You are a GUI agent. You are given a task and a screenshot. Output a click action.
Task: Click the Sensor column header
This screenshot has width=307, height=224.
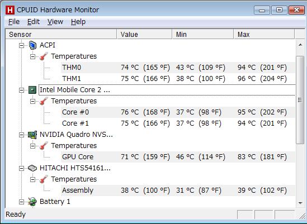click(x=61, y=34)
